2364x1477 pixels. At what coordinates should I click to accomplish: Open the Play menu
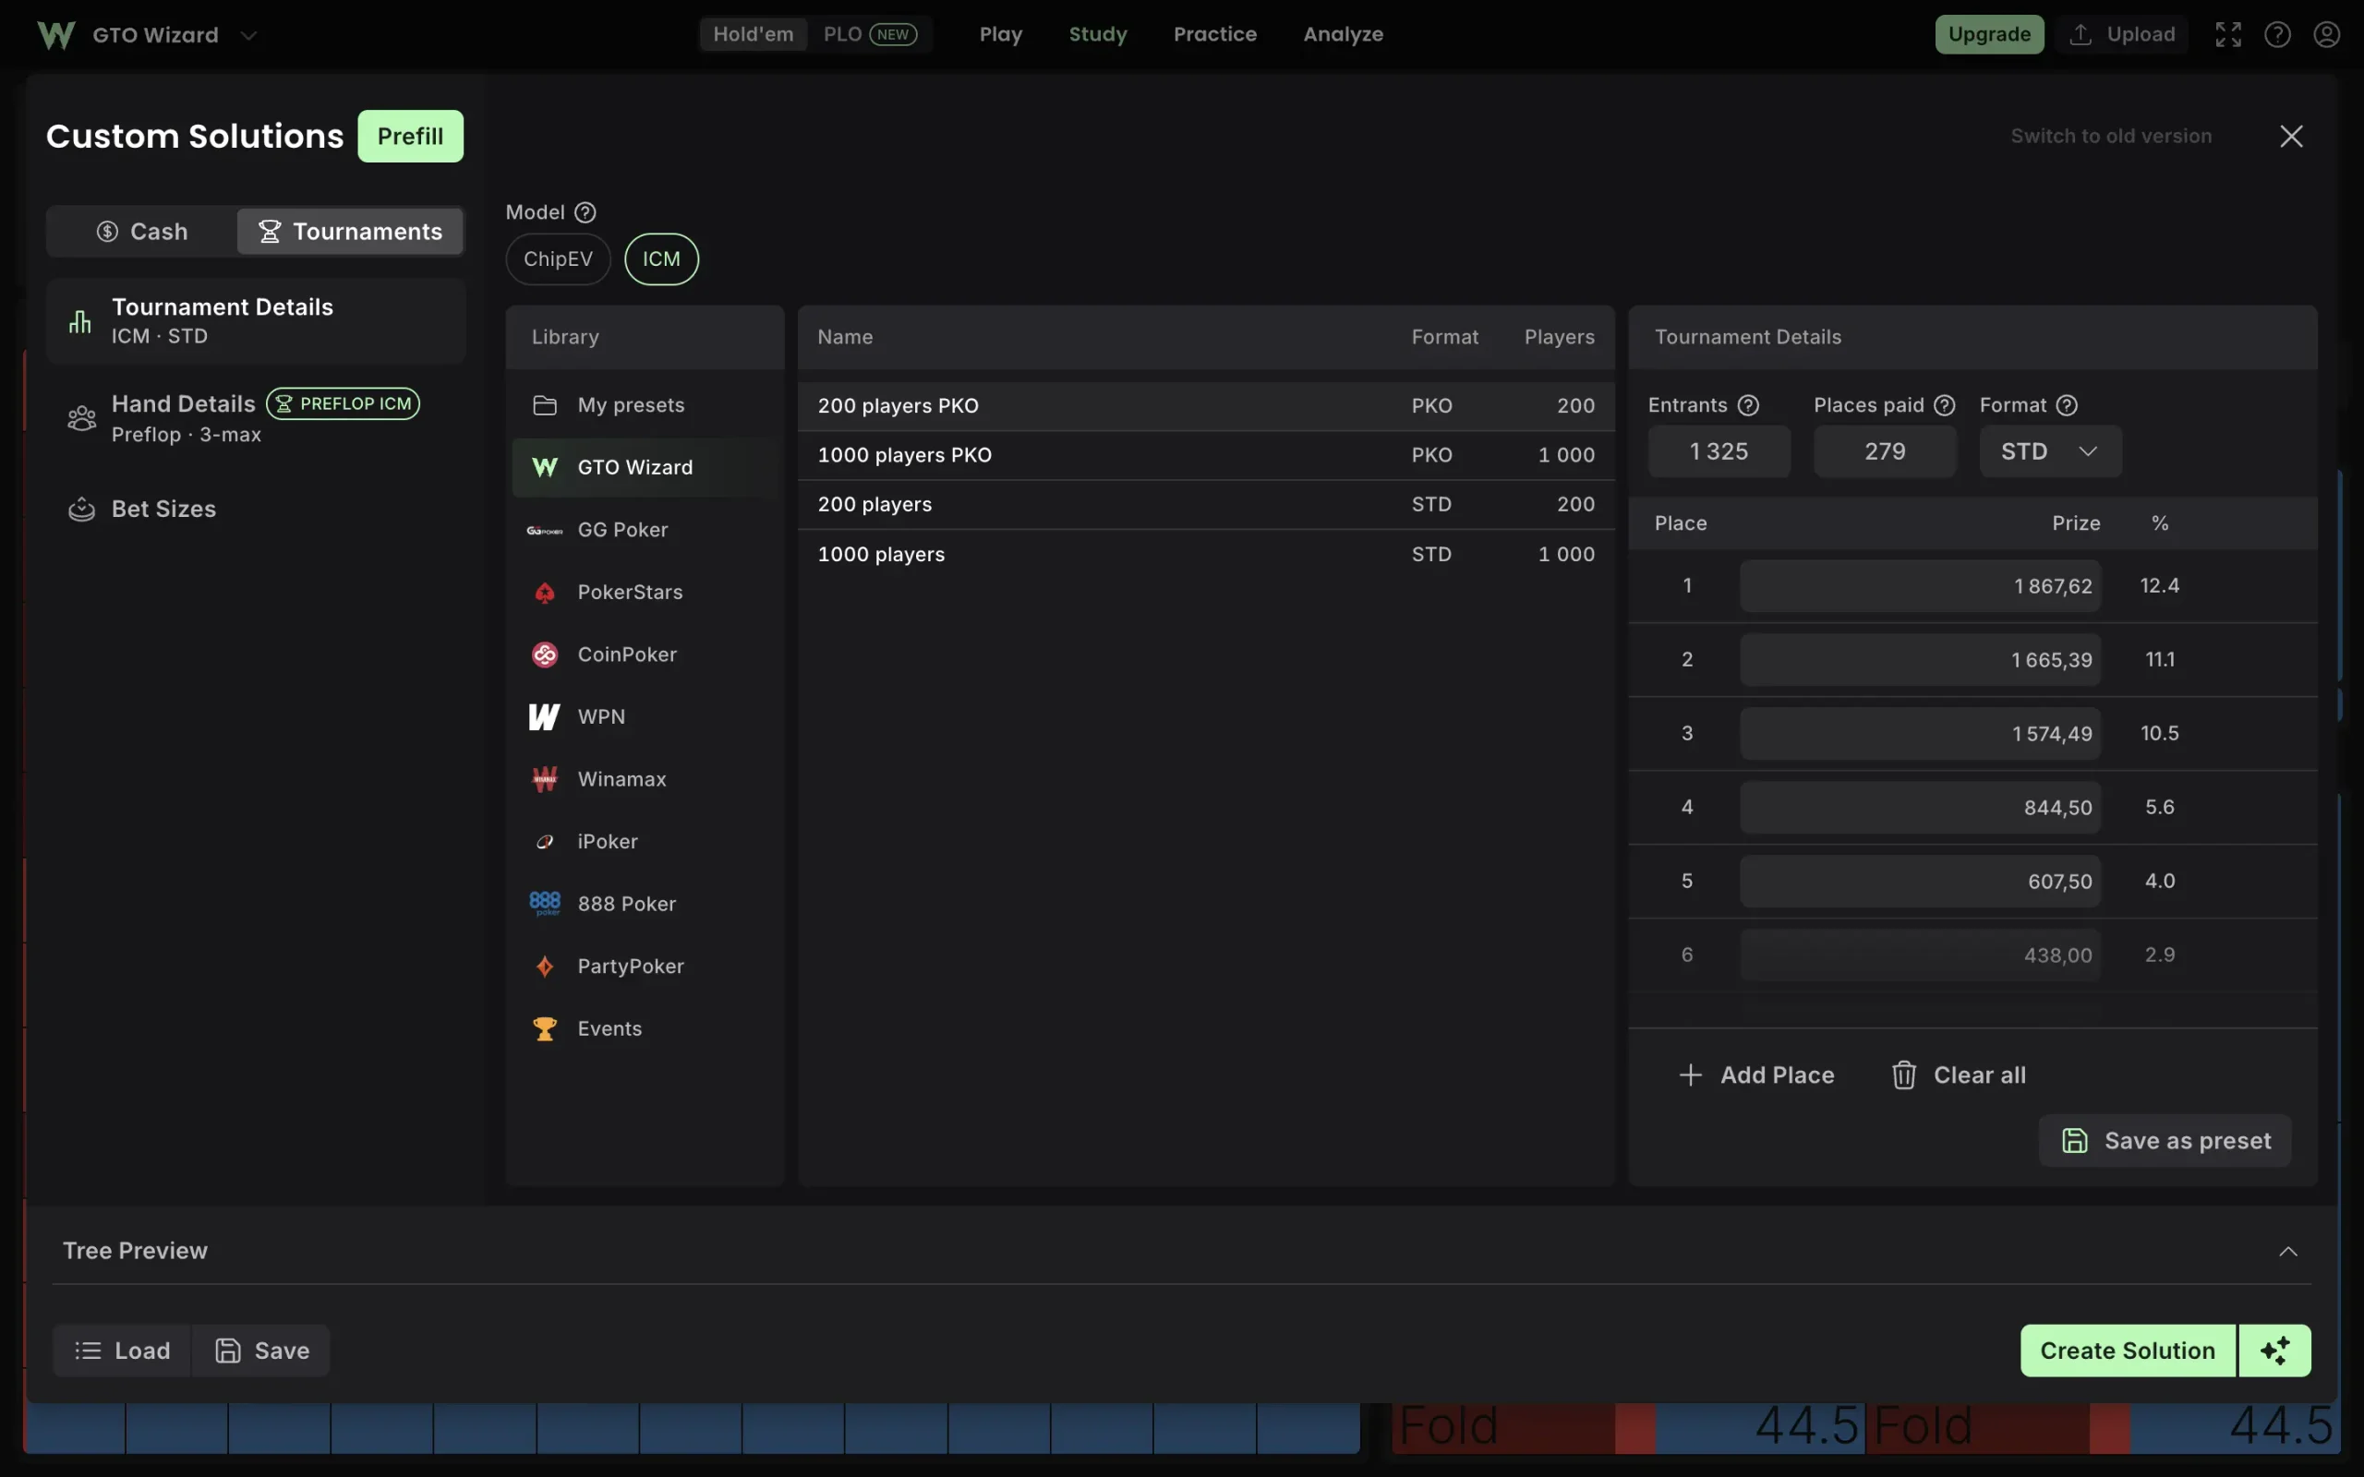tap(1000, 34)
